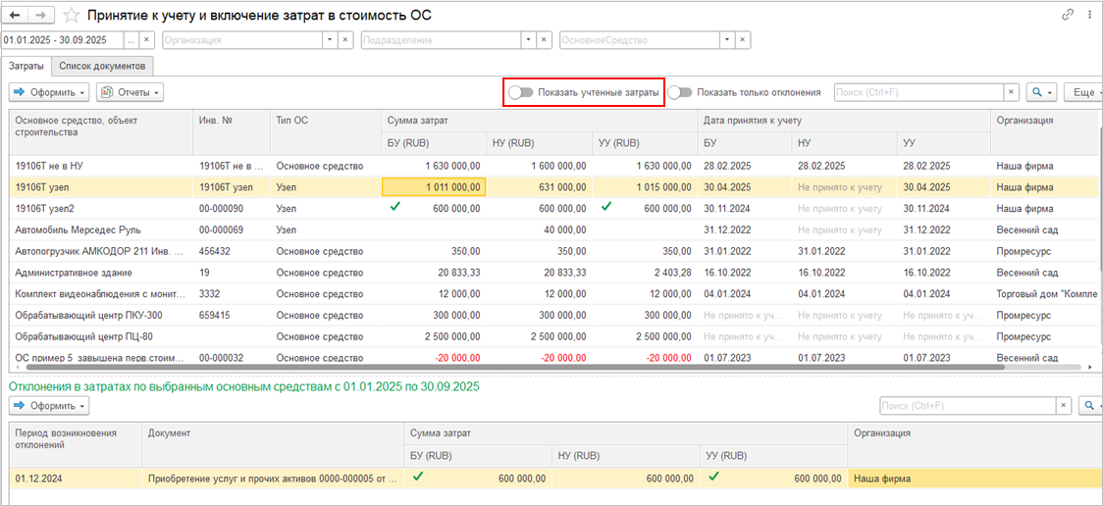Click the upper Оформить button

click(x=49, y=92)
